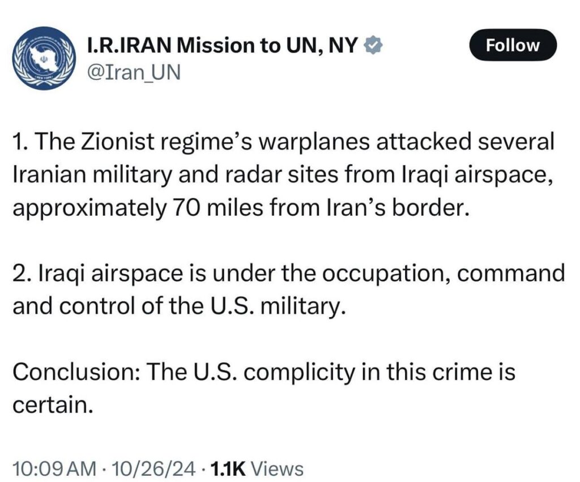Click the 1.1K view count number
The width and height of the screenshot is (580, 482).
pos(227,469)
